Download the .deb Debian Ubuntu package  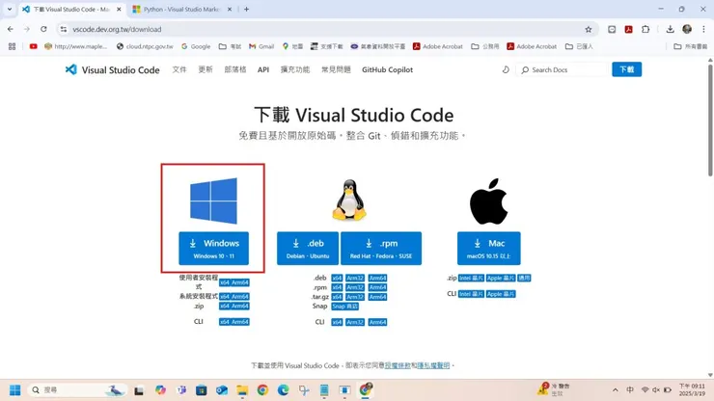click(308, 248)
